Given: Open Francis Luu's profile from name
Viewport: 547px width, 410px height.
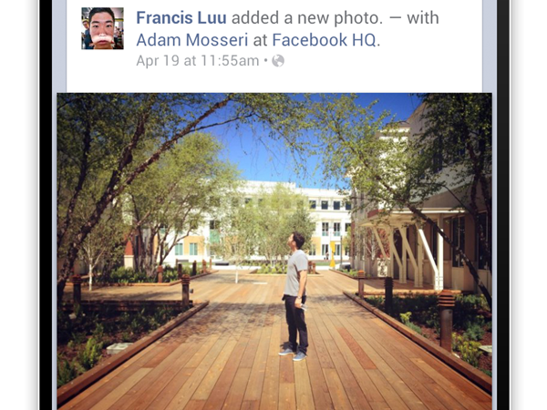Looking at the screenshot, I should [181, 18].
